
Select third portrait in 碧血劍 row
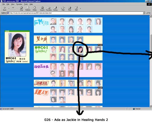(x=71, y=40)
